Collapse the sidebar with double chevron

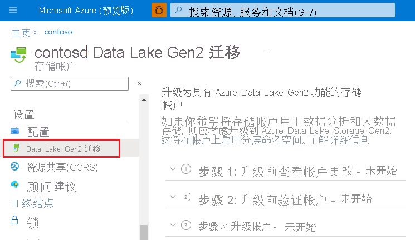pos(139,83)
